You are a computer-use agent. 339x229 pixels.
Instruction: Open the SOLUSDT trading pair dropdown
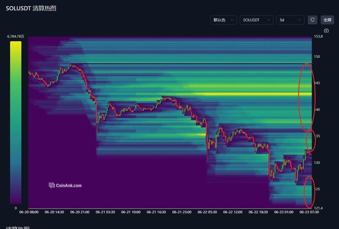[256, 20]
